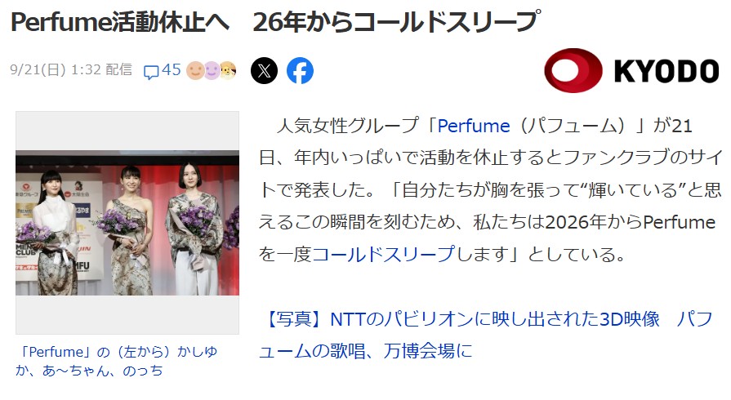This screenshot has height=400, width=731.
Task: Click second line ュームの歌唱、万博会場に link
Action: [x=366, y=350]
